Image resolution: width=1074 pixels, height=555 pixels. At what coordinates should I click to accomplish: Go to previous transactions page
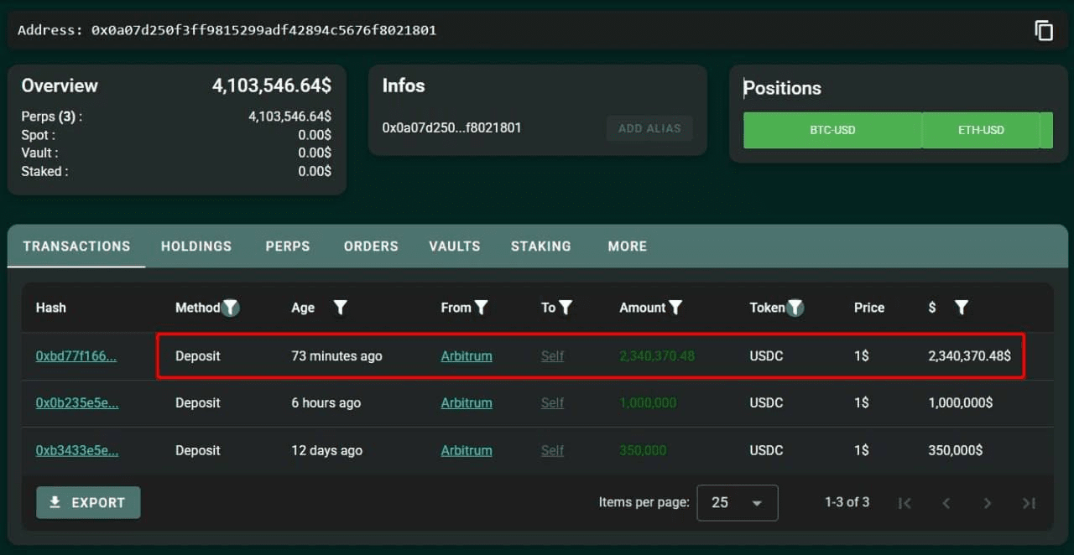946,503
